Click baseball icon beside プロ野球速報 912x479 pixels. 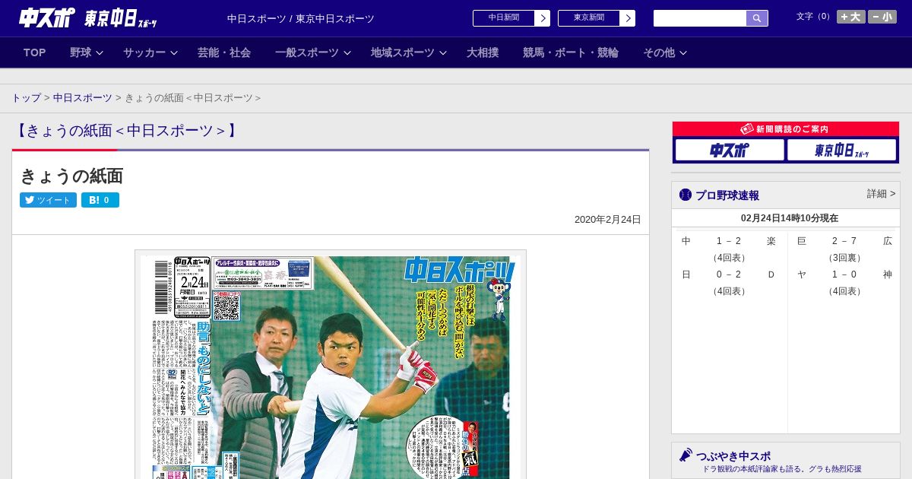tap(686, 195)
